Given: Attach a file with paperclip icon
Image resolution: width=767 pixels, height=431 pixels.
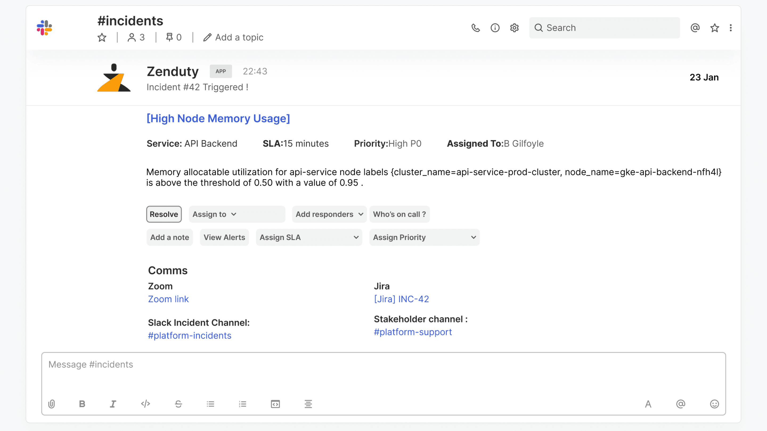Looking at the screenshot, I should [x=51, y=404].
